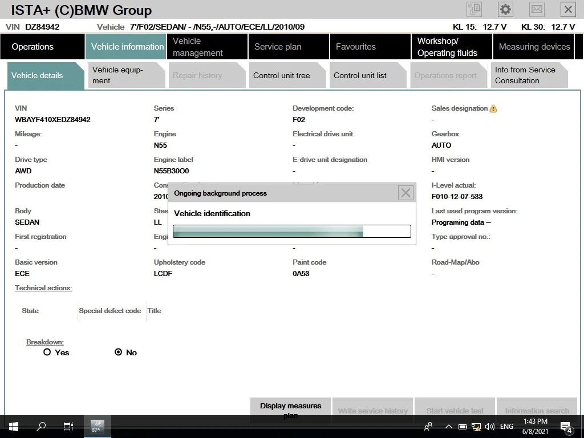Open the settings gear icon in title bar
Viewport: 584px width, 438px height.
(x=505, y=9)
